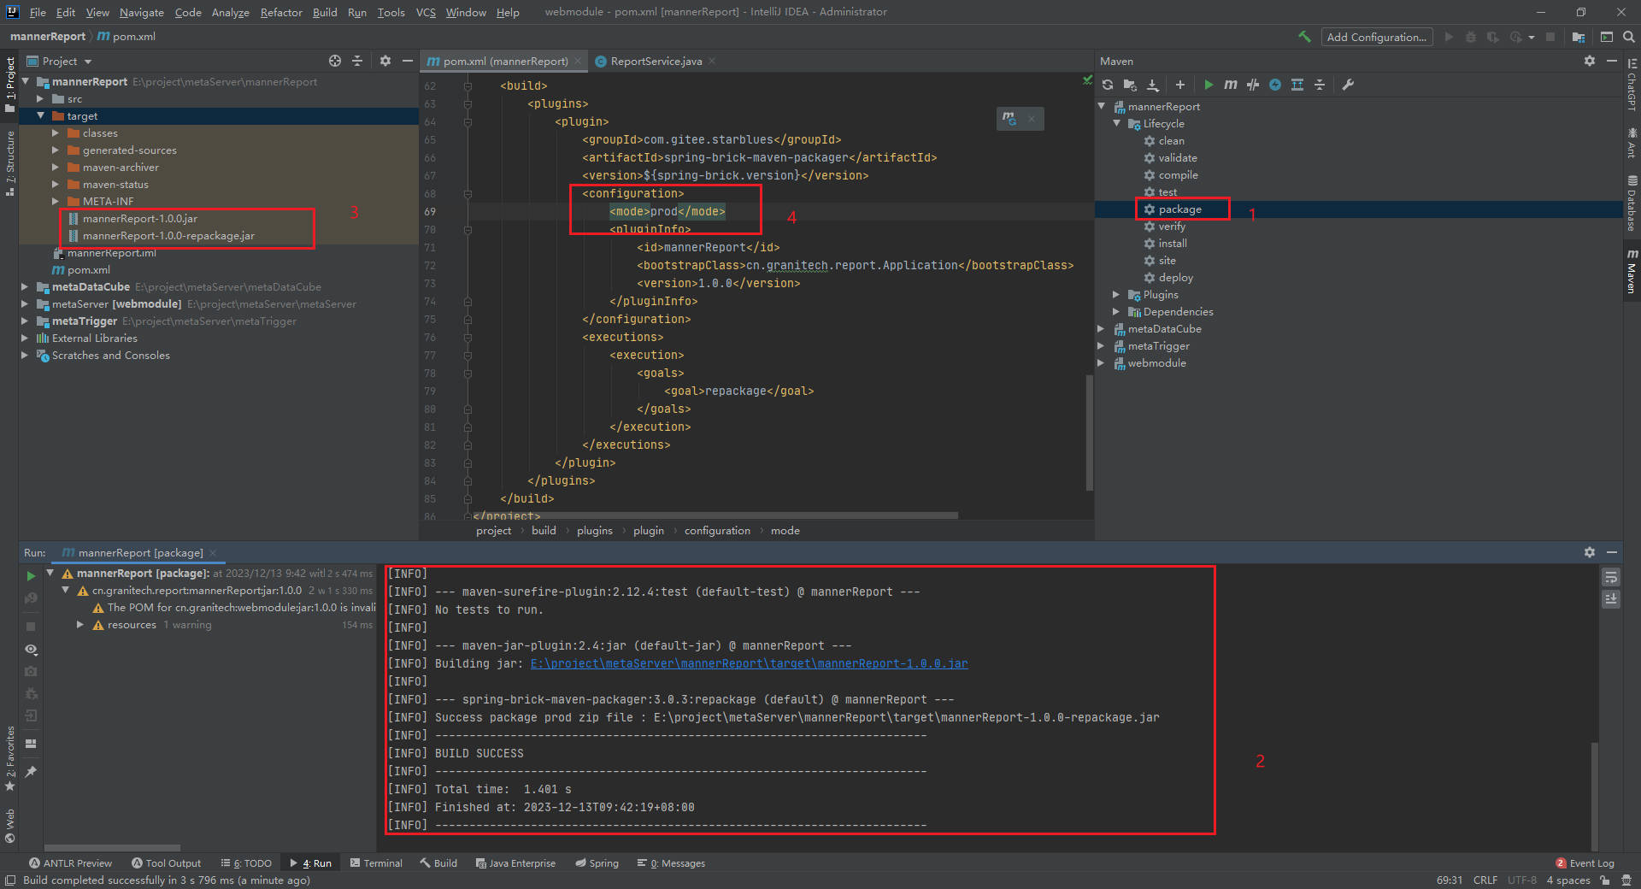This screenshot has height=889, width=1641.
Task: Switch to ReportService.java editor tab
Action: 656,61
